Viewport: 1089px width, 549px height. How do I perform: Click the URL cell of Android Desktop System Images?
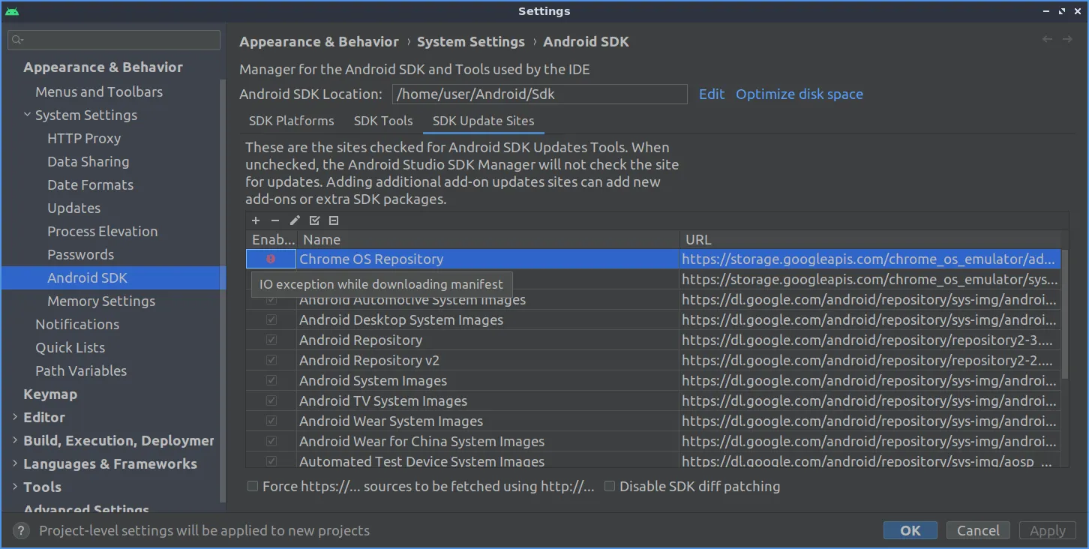click(870, 319)
